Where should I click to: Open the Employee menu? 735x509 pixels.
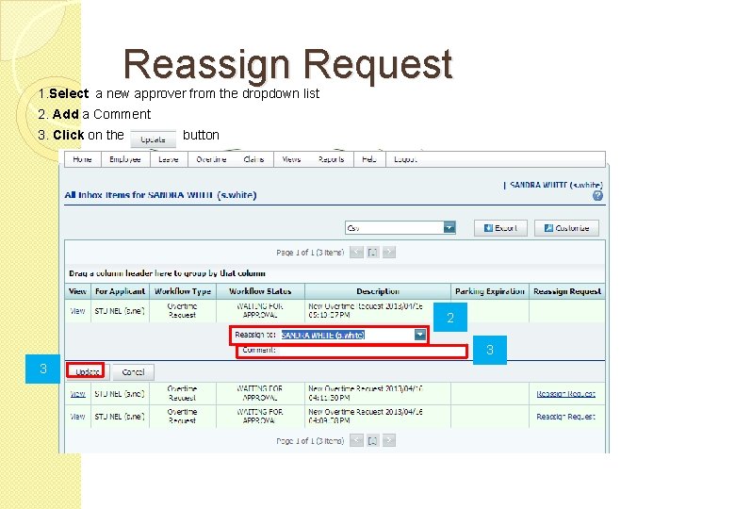pyautogui.click(x=125, y=159)
